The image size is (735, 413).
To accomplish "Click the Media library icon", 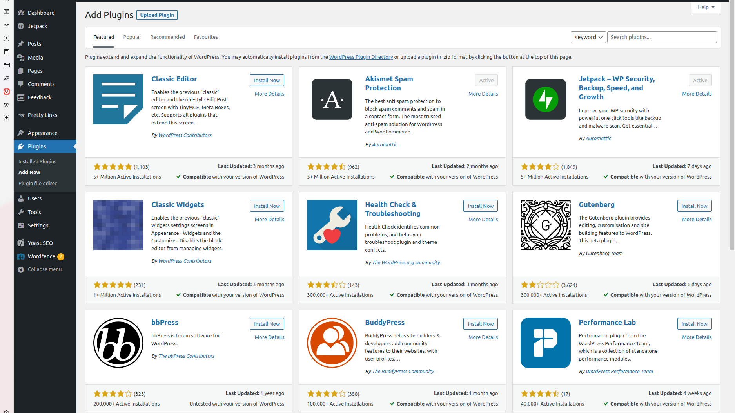I will click(21, 58).
